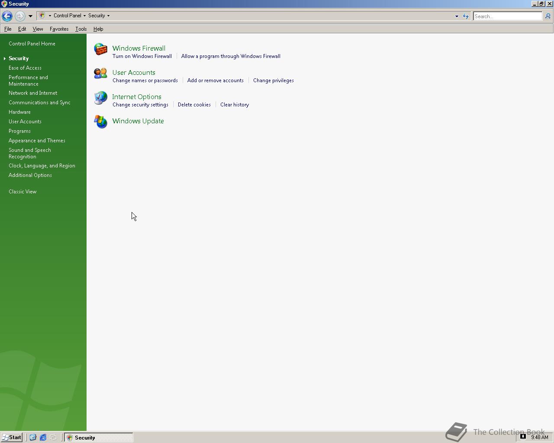Open the View menu
Image resolution: width=554 pixels, height=443 pixels.
(x=38, y=29)
